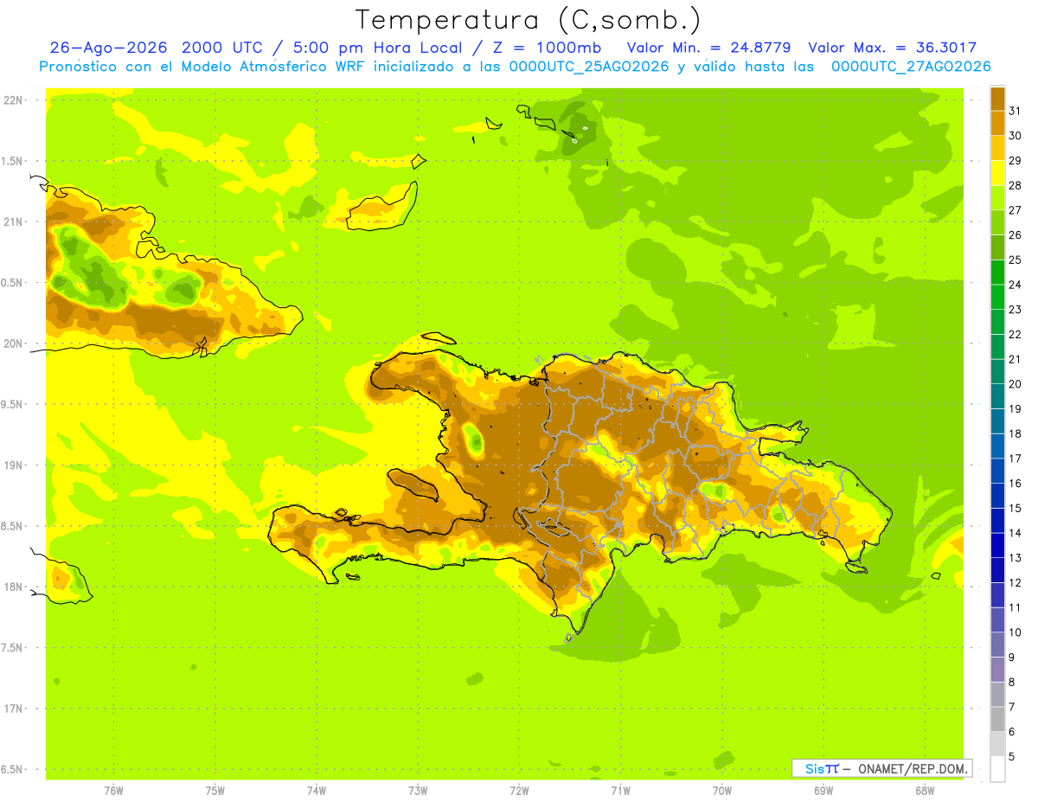1038x802 pixels.
Task: Click colorbar swatch between 10 and 11
Action: pyautogui.click(x=997, y=619)
